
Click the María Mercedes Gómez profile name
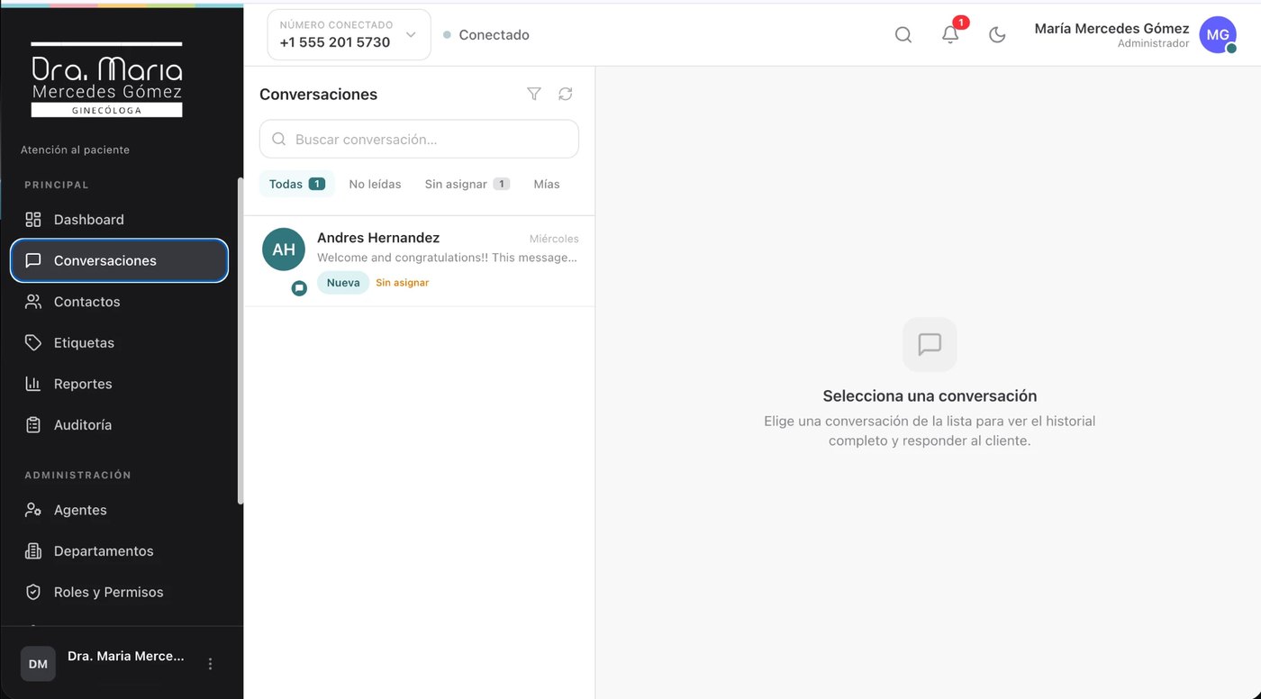click(1111, 29)
